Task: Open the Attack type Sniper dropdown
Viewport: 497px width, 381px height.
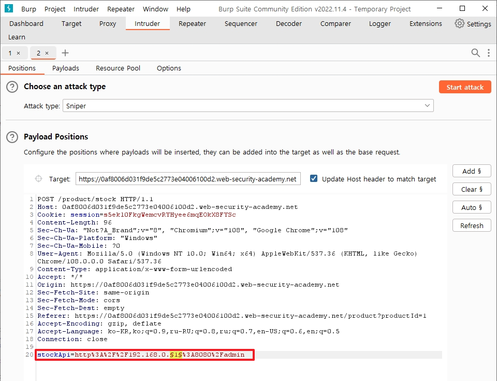Action: pos(248,106)
